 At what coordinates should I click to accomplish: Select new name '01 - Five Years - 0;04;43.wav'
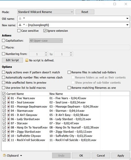tap(68, 98)
